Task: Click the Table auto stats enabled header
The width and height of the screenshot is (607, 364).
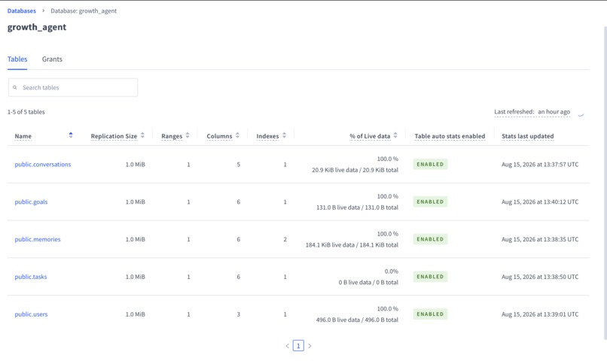Action: coord(450,136)
